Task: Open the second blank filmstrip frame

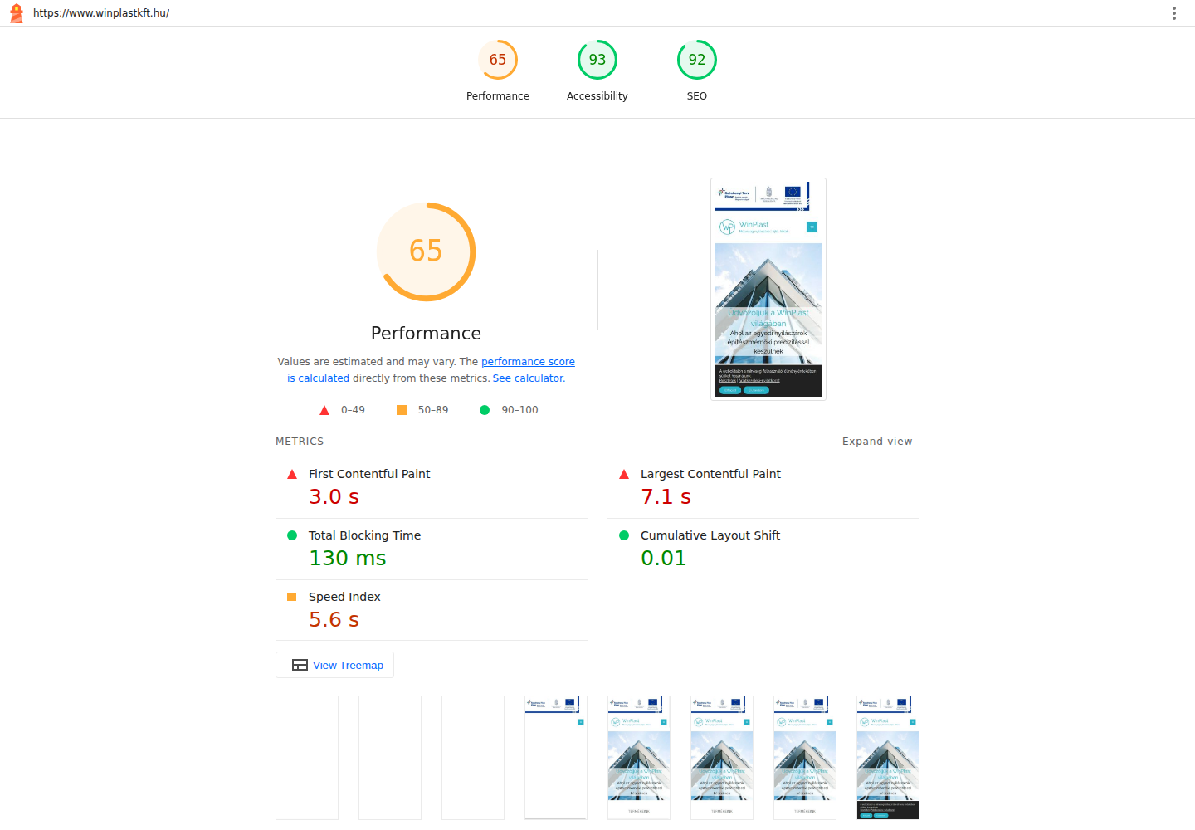Action: point(390,758)
